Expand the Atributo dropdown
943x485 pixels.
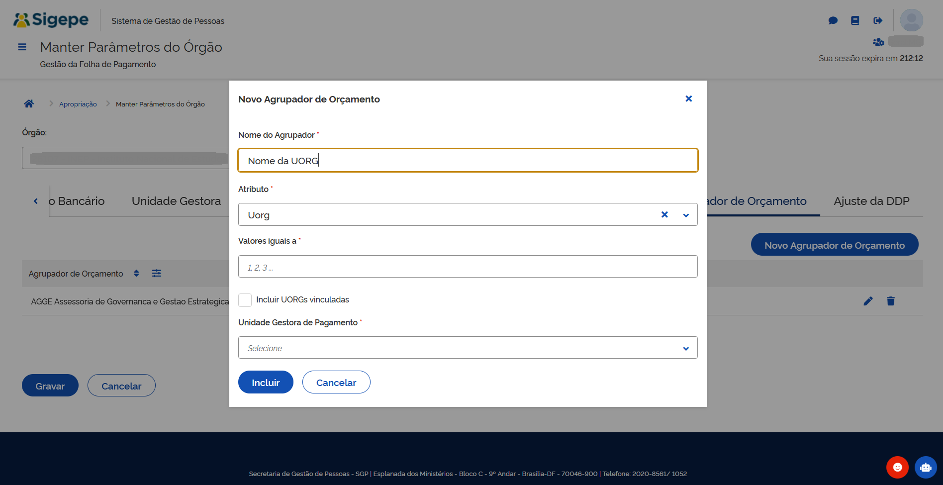click(x=686, y=215)
